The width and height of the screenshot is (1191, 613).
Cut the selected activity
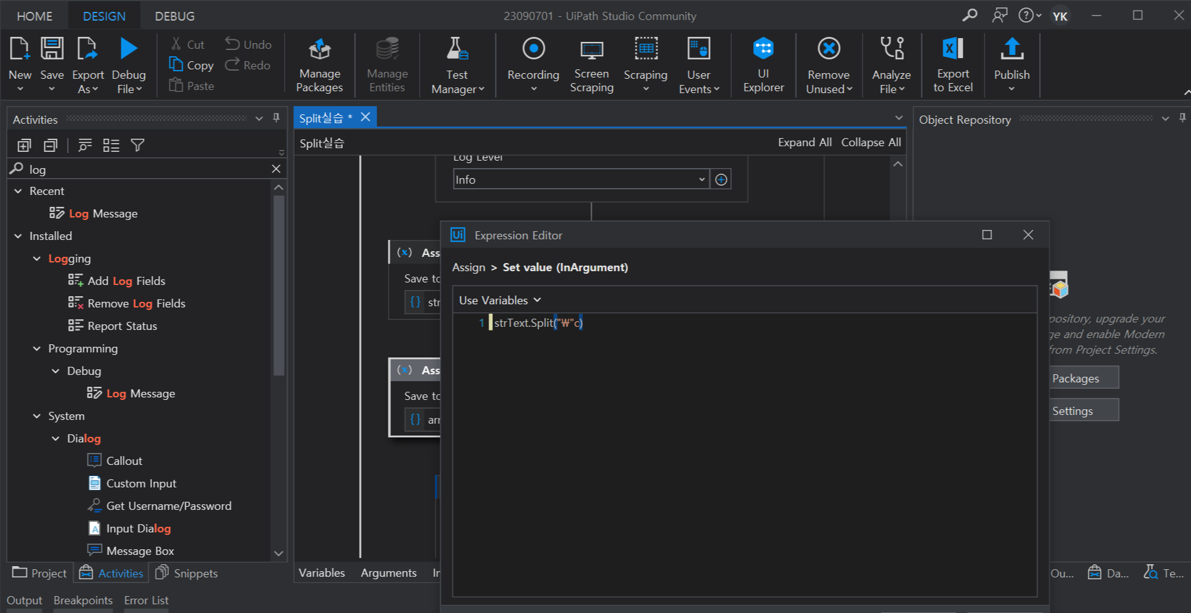188,44
